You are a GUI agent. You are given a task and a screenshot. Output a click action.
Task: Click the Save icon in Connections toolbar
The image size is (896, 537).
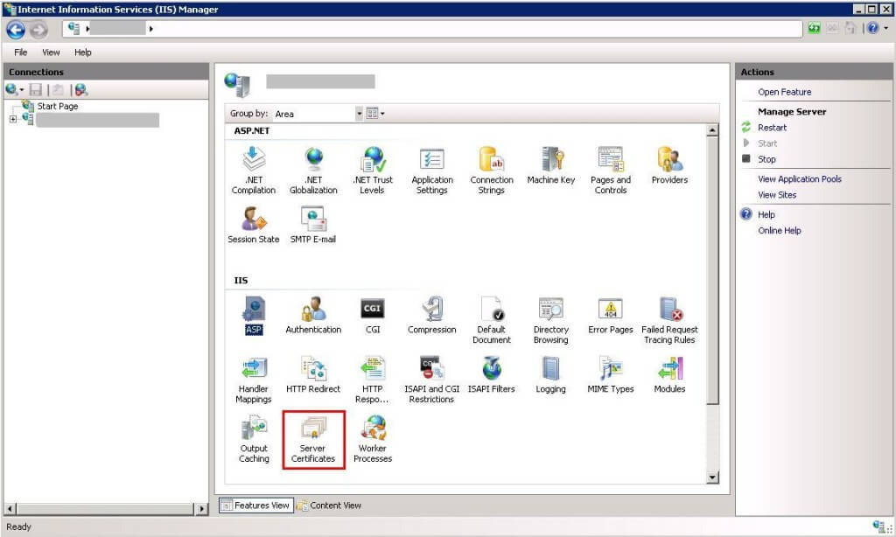click(x=35, y=90)
